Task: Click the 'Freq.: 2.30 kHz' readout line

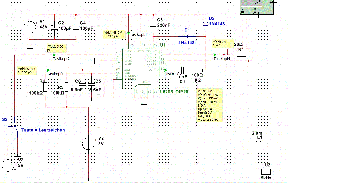Action: click(208, 120)
